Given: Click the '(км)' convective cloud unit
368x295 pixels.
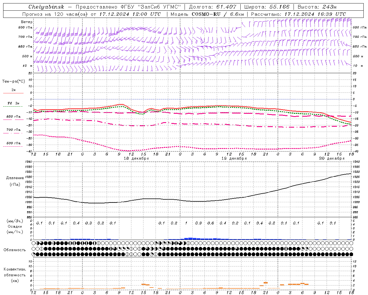Looking at the screenshot, I should [x=15, y=281].
